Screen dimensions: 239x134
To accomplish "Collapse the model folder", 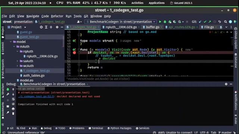I will click(11, 42).
